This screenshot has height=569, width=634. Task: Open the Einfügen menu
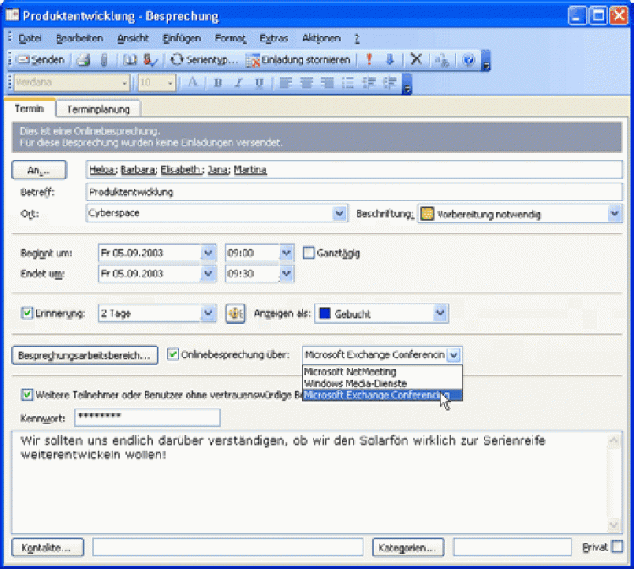182,38
